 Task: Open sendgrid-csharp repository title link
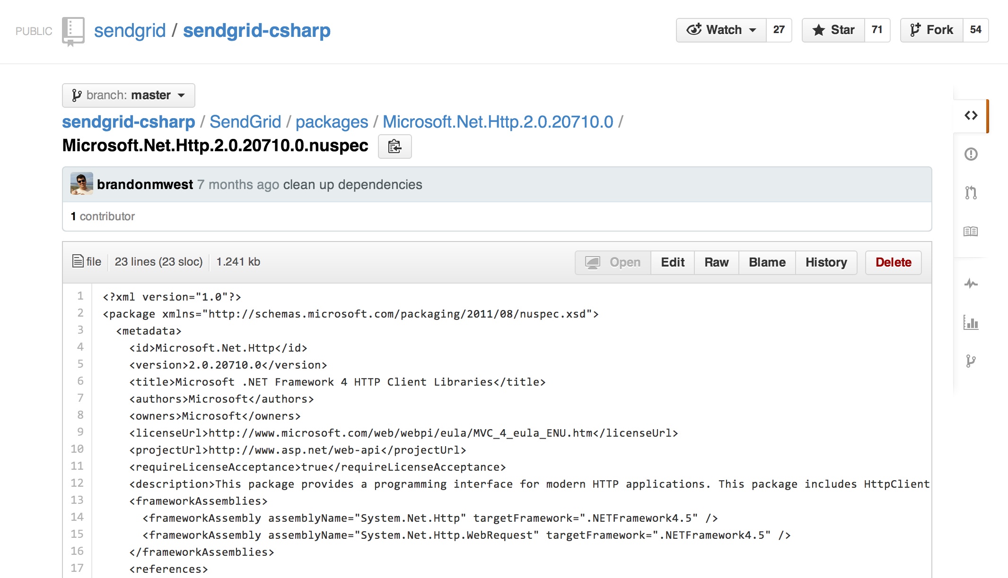click(257, 31)
